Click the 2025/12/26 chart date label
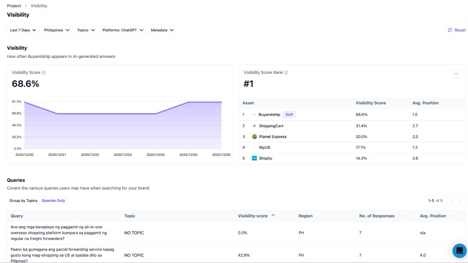This screenshot has width=468, height=263. [221, 155]
